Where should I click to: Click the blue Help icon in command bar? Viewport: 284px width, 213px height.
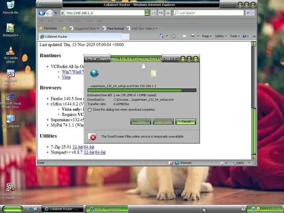[244, 36]
